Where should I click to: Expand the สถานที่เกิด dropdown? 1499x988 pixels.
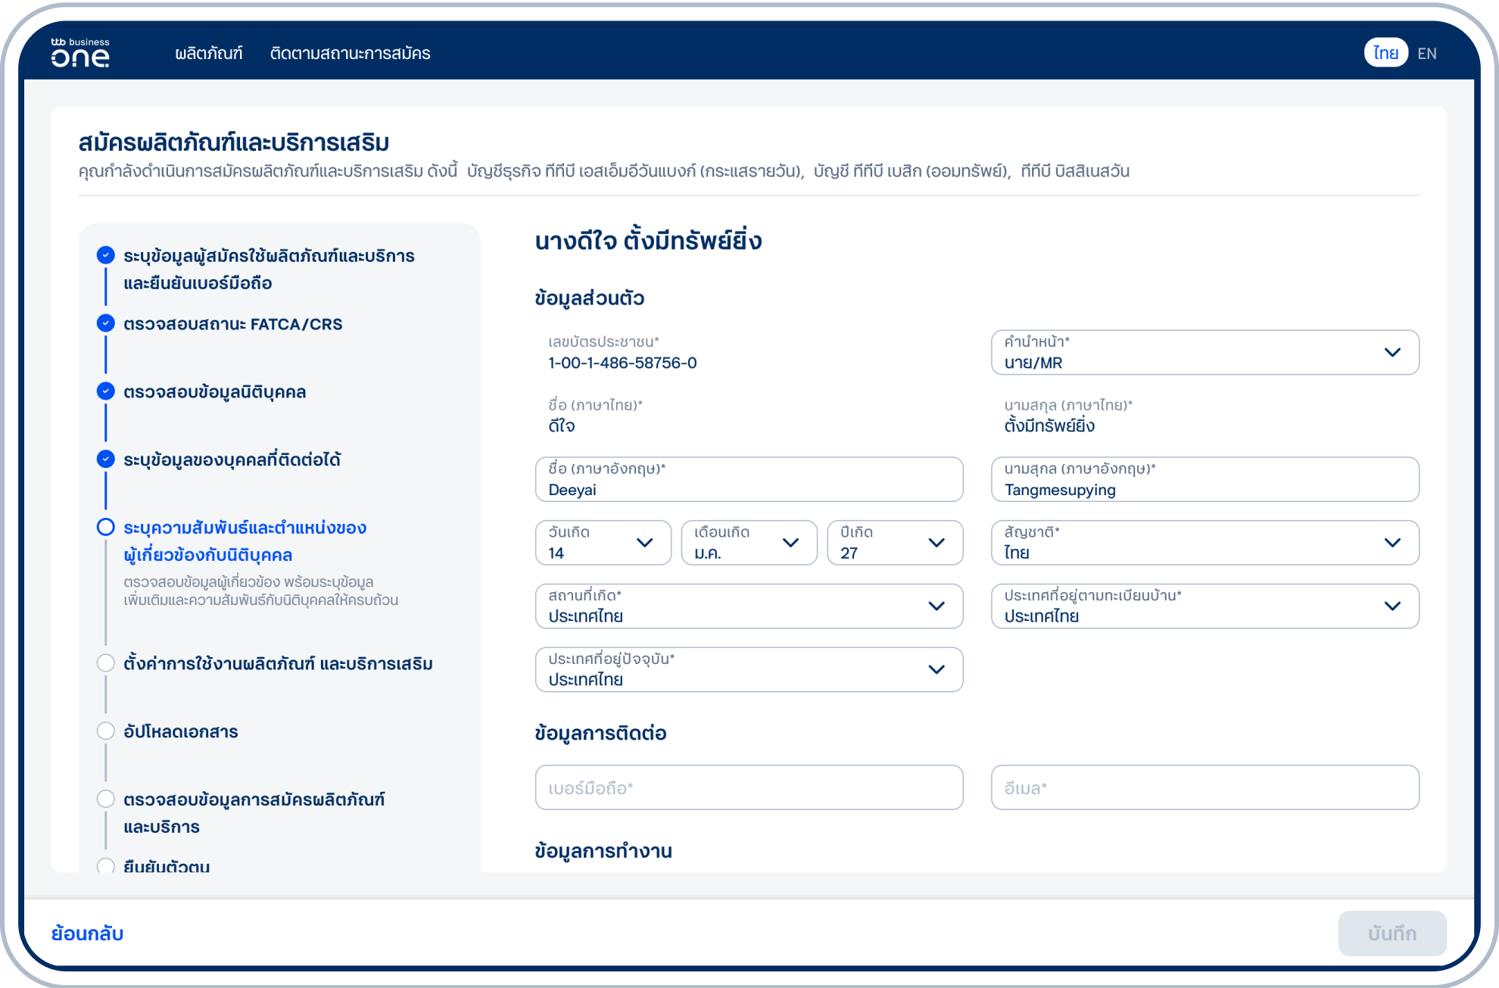(748, 606)
